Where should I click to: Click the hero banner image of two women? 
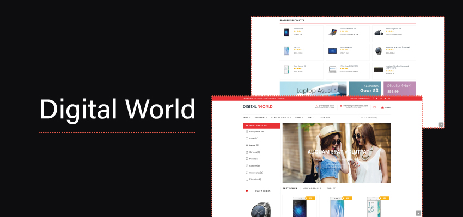click(337, 152)
